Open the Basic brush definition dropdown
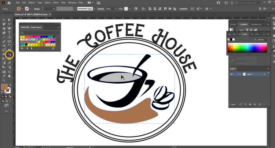The height and width of the screenshot is (148, 275). [x=94, y=9]
